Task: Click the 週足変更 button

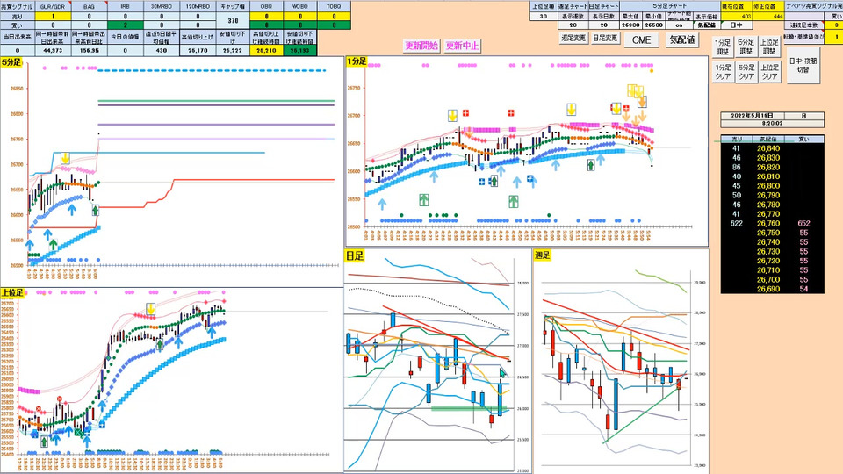Action: click(574, 39)
